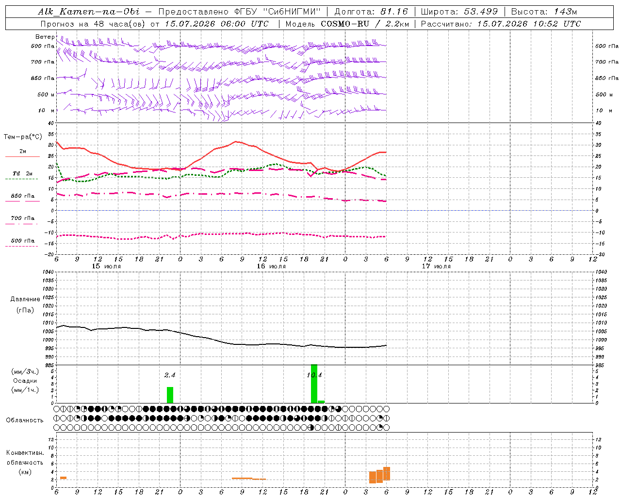Screen dimensions: 621x496
Task: Click the 15 июля date marker
Action: tap(106, 266)
